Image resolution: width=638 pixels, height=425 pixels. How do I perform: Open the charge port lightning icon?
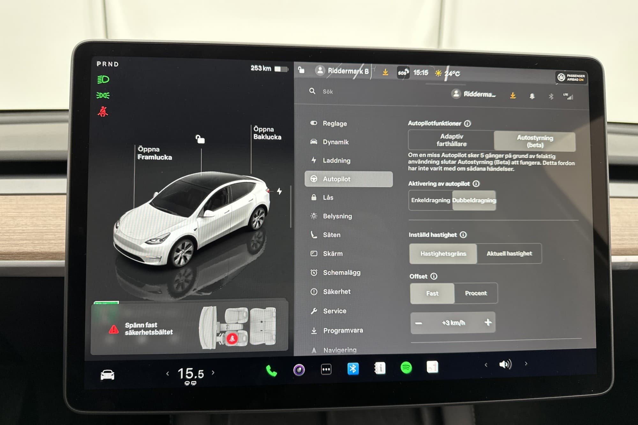tap(279, 191)
